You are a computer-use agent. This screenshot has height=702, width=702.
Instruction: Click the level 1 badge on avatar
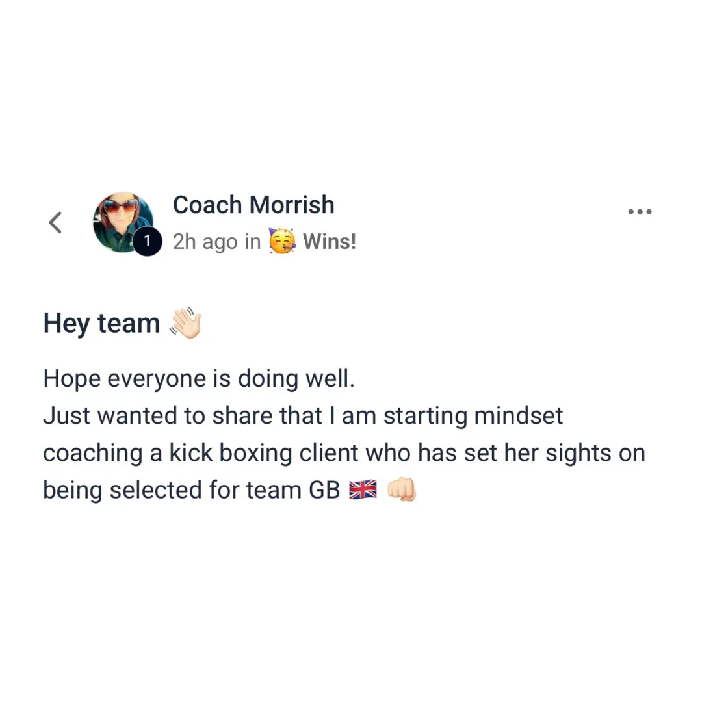148,241
